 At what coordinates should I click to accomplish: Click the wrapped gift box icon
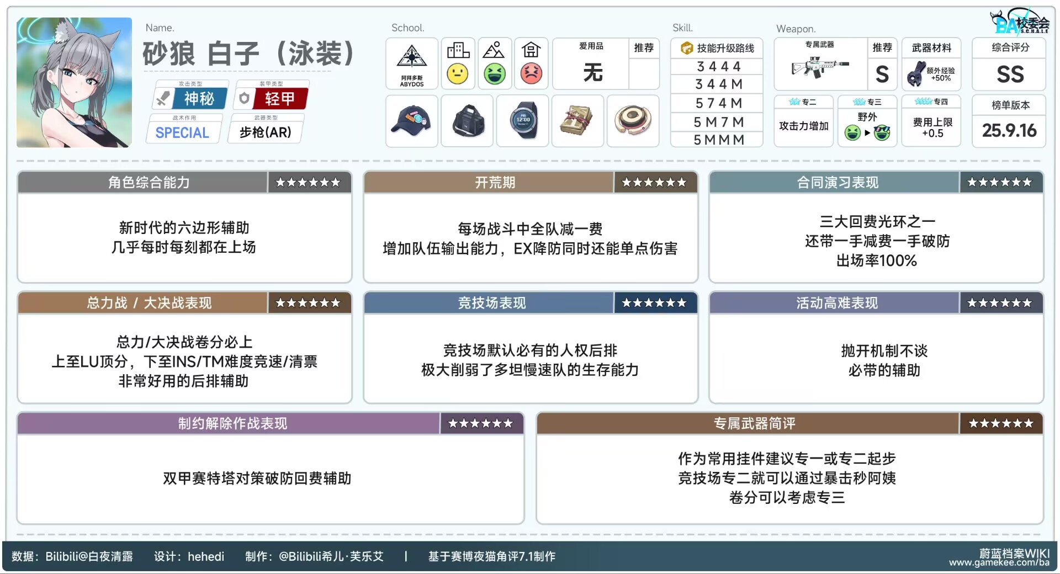point(577,121)
